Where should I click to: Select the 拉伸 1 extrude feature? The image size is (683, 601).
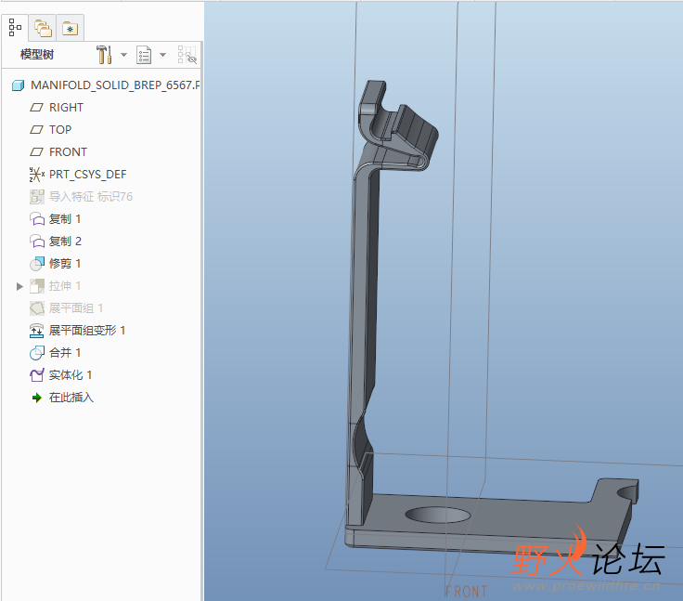[x=64, y=286]
